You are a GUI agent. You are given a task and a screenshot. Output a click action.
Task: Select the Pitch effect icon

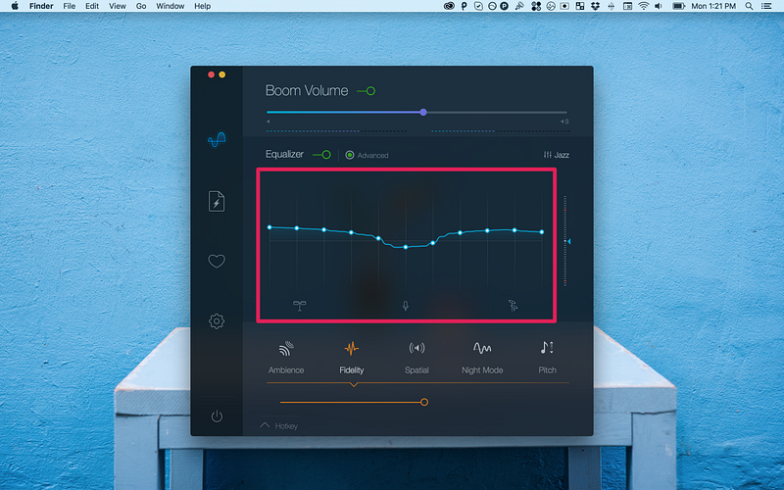point(547,348)
